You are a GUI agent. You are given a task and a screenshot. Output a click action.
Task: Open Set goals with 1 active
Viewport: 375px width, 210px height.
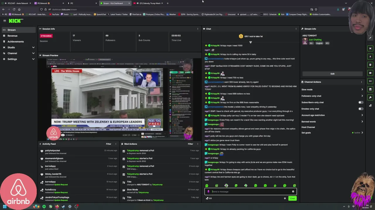tap(332, 133)
